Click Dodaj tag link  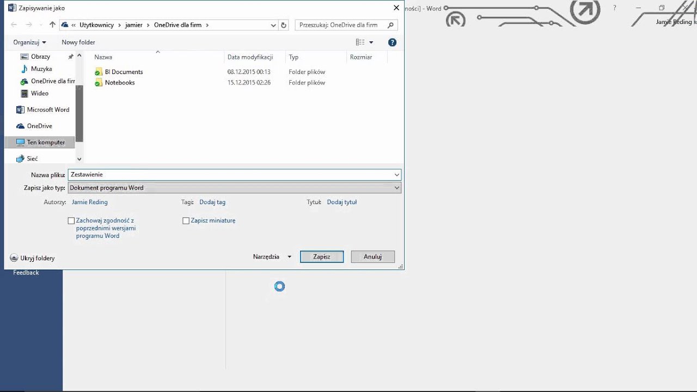[212, 202]
